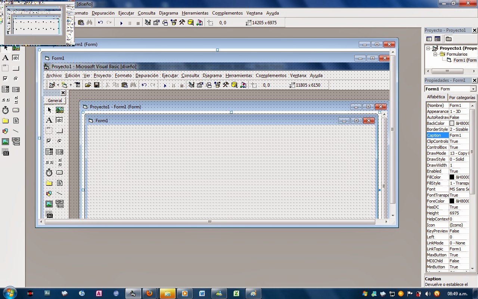This screenshot has height=299, width=478.
Task: Click the View Code button in Project Explorer
Action: coord(429,39)
